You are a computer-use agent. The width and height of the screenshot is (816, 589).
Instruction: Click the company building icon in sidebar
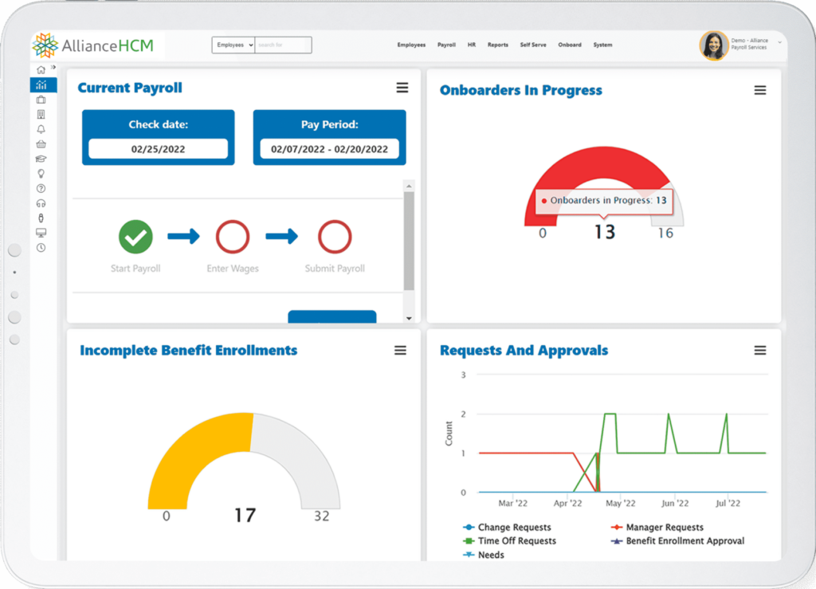pyautogui.click(x=41, y=114)
